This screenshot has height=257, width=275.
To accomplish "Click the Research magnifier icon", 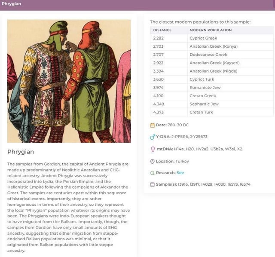I will coord(152,173).
